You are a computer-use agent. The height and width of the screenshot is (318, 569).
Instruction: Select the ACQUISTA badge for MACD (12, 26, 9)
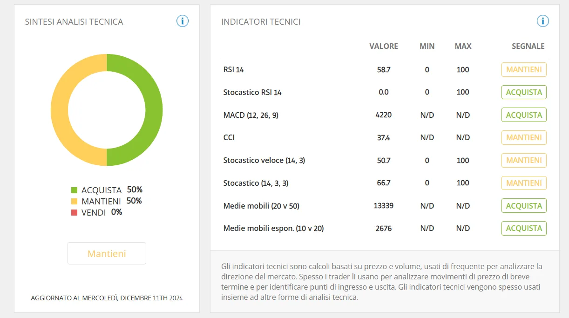click(524, 115)
